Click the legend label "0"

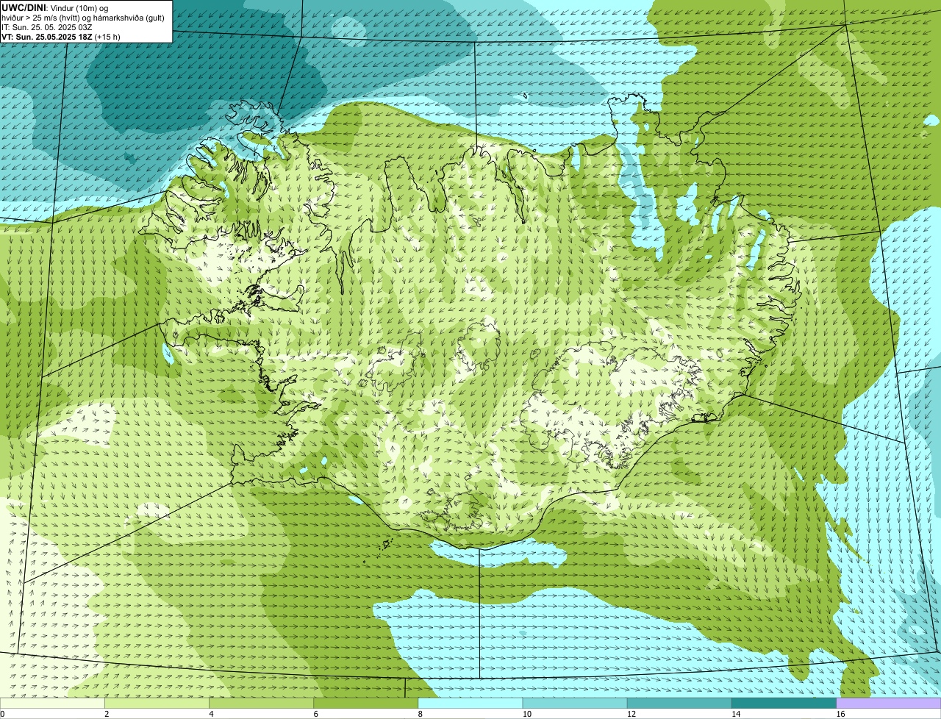coord(2,714)
